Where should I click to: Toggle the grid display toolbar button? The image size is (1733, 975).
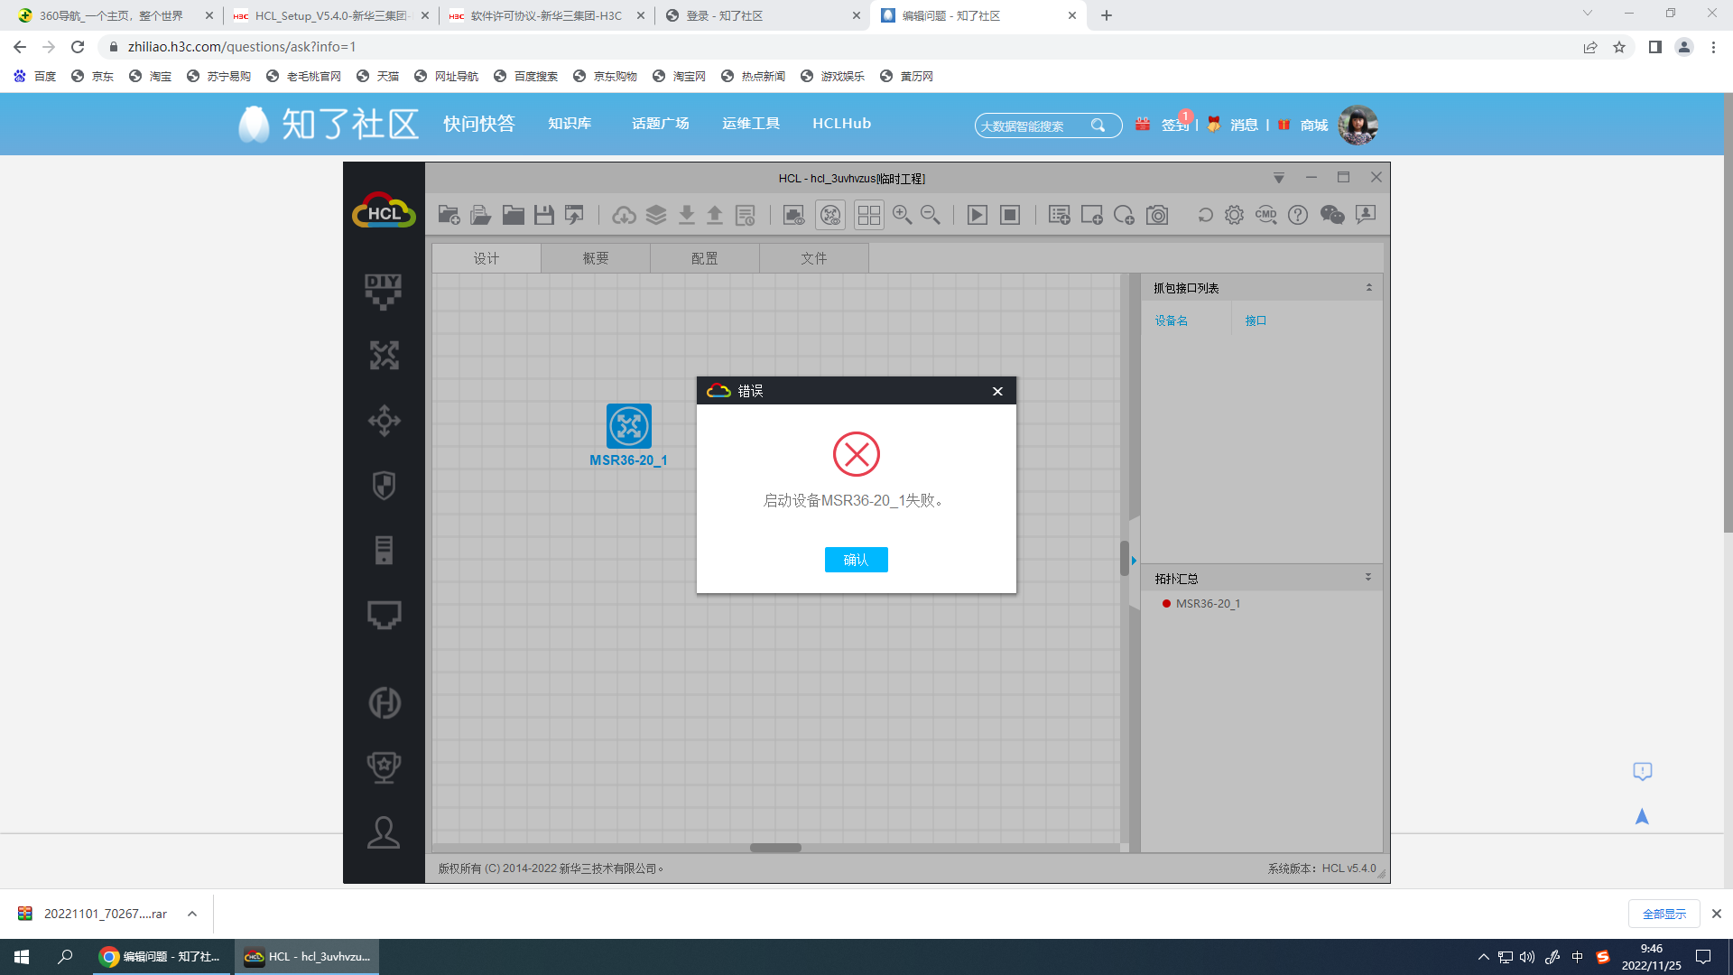click(868, 215)
